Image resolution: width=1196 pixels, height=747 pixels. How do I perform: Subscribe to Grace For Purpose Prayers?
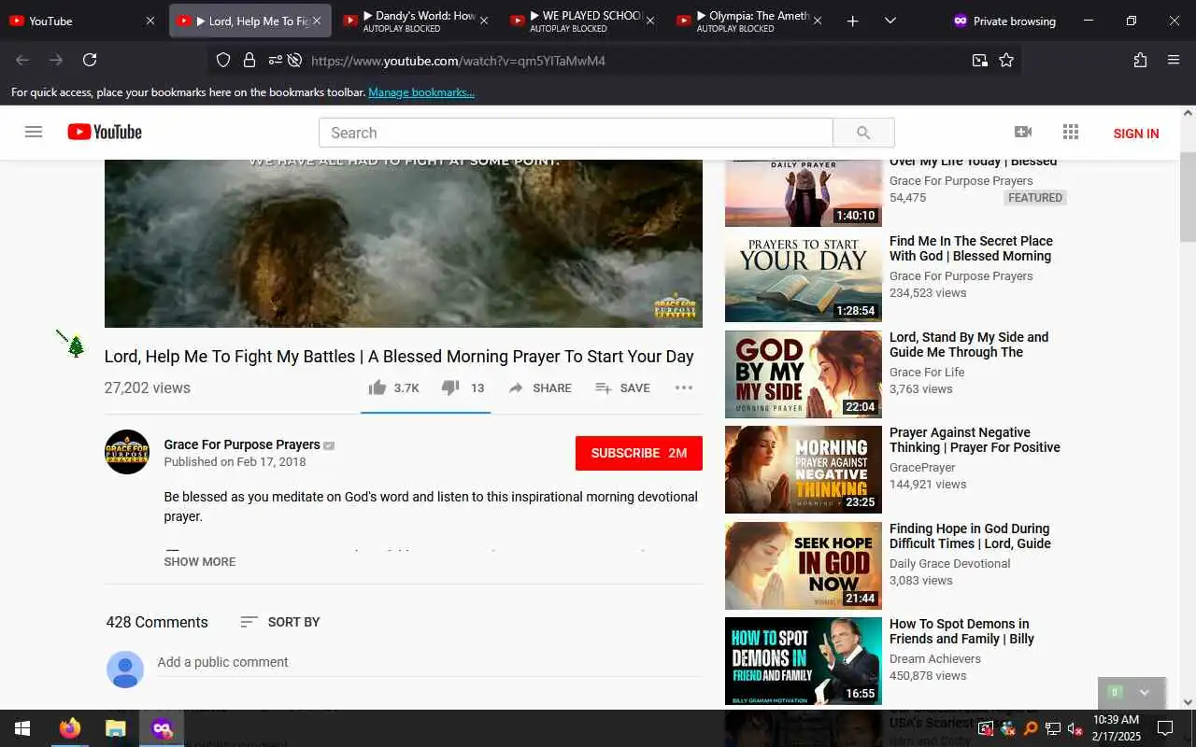(639, 453)
